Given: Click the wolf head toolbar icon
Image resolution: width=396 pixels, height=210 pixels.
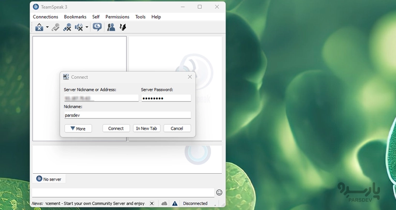Looking at the screenshot, I should pos(123,28).
